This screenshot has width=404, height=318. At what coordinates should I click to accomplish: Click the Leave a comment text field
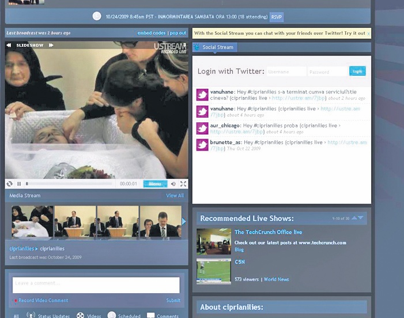coord(96,285)
